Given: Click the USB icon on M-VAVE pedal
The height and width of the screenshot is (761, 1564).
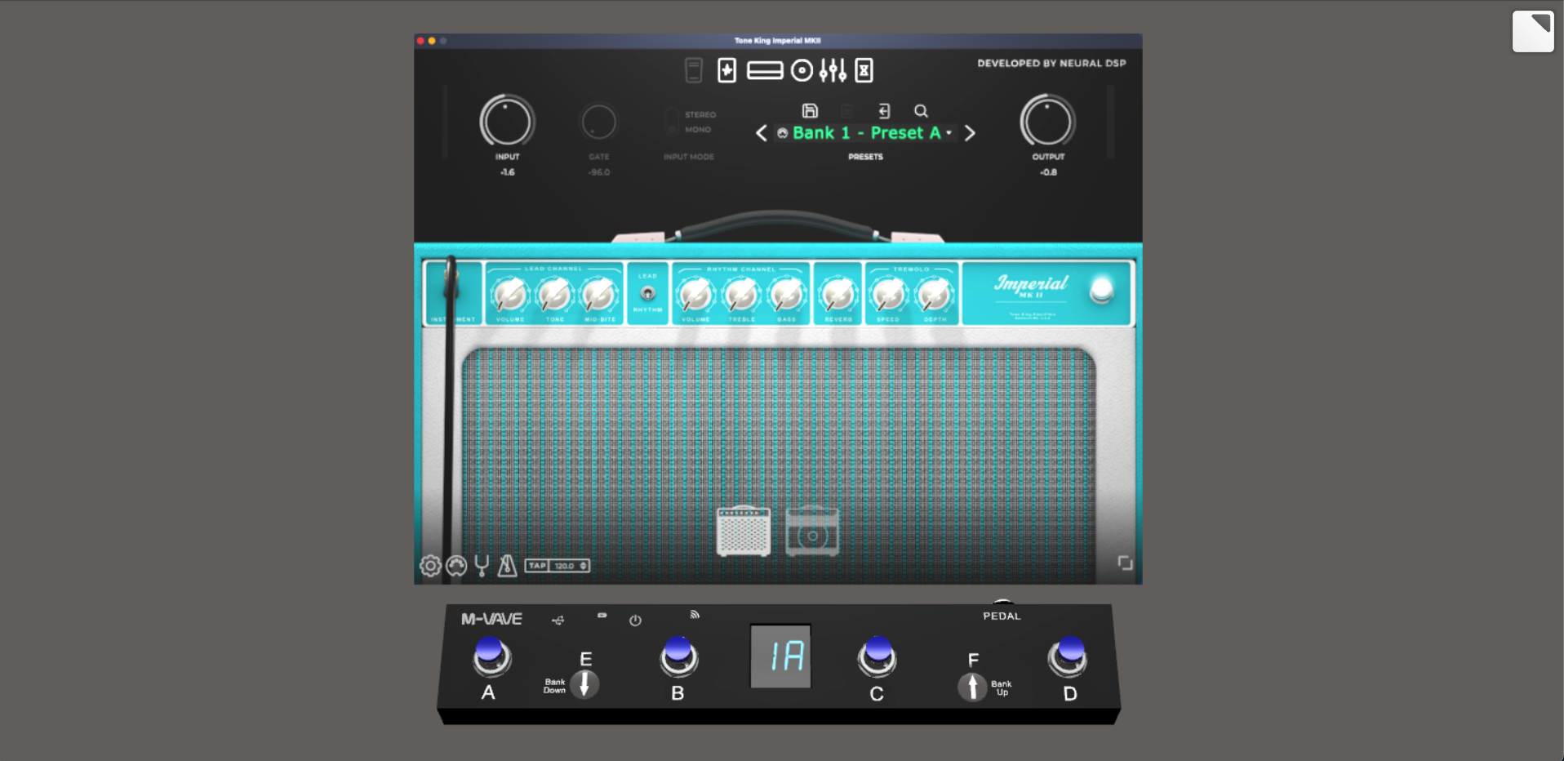Looking at the screenshot, I should point(558,621).
